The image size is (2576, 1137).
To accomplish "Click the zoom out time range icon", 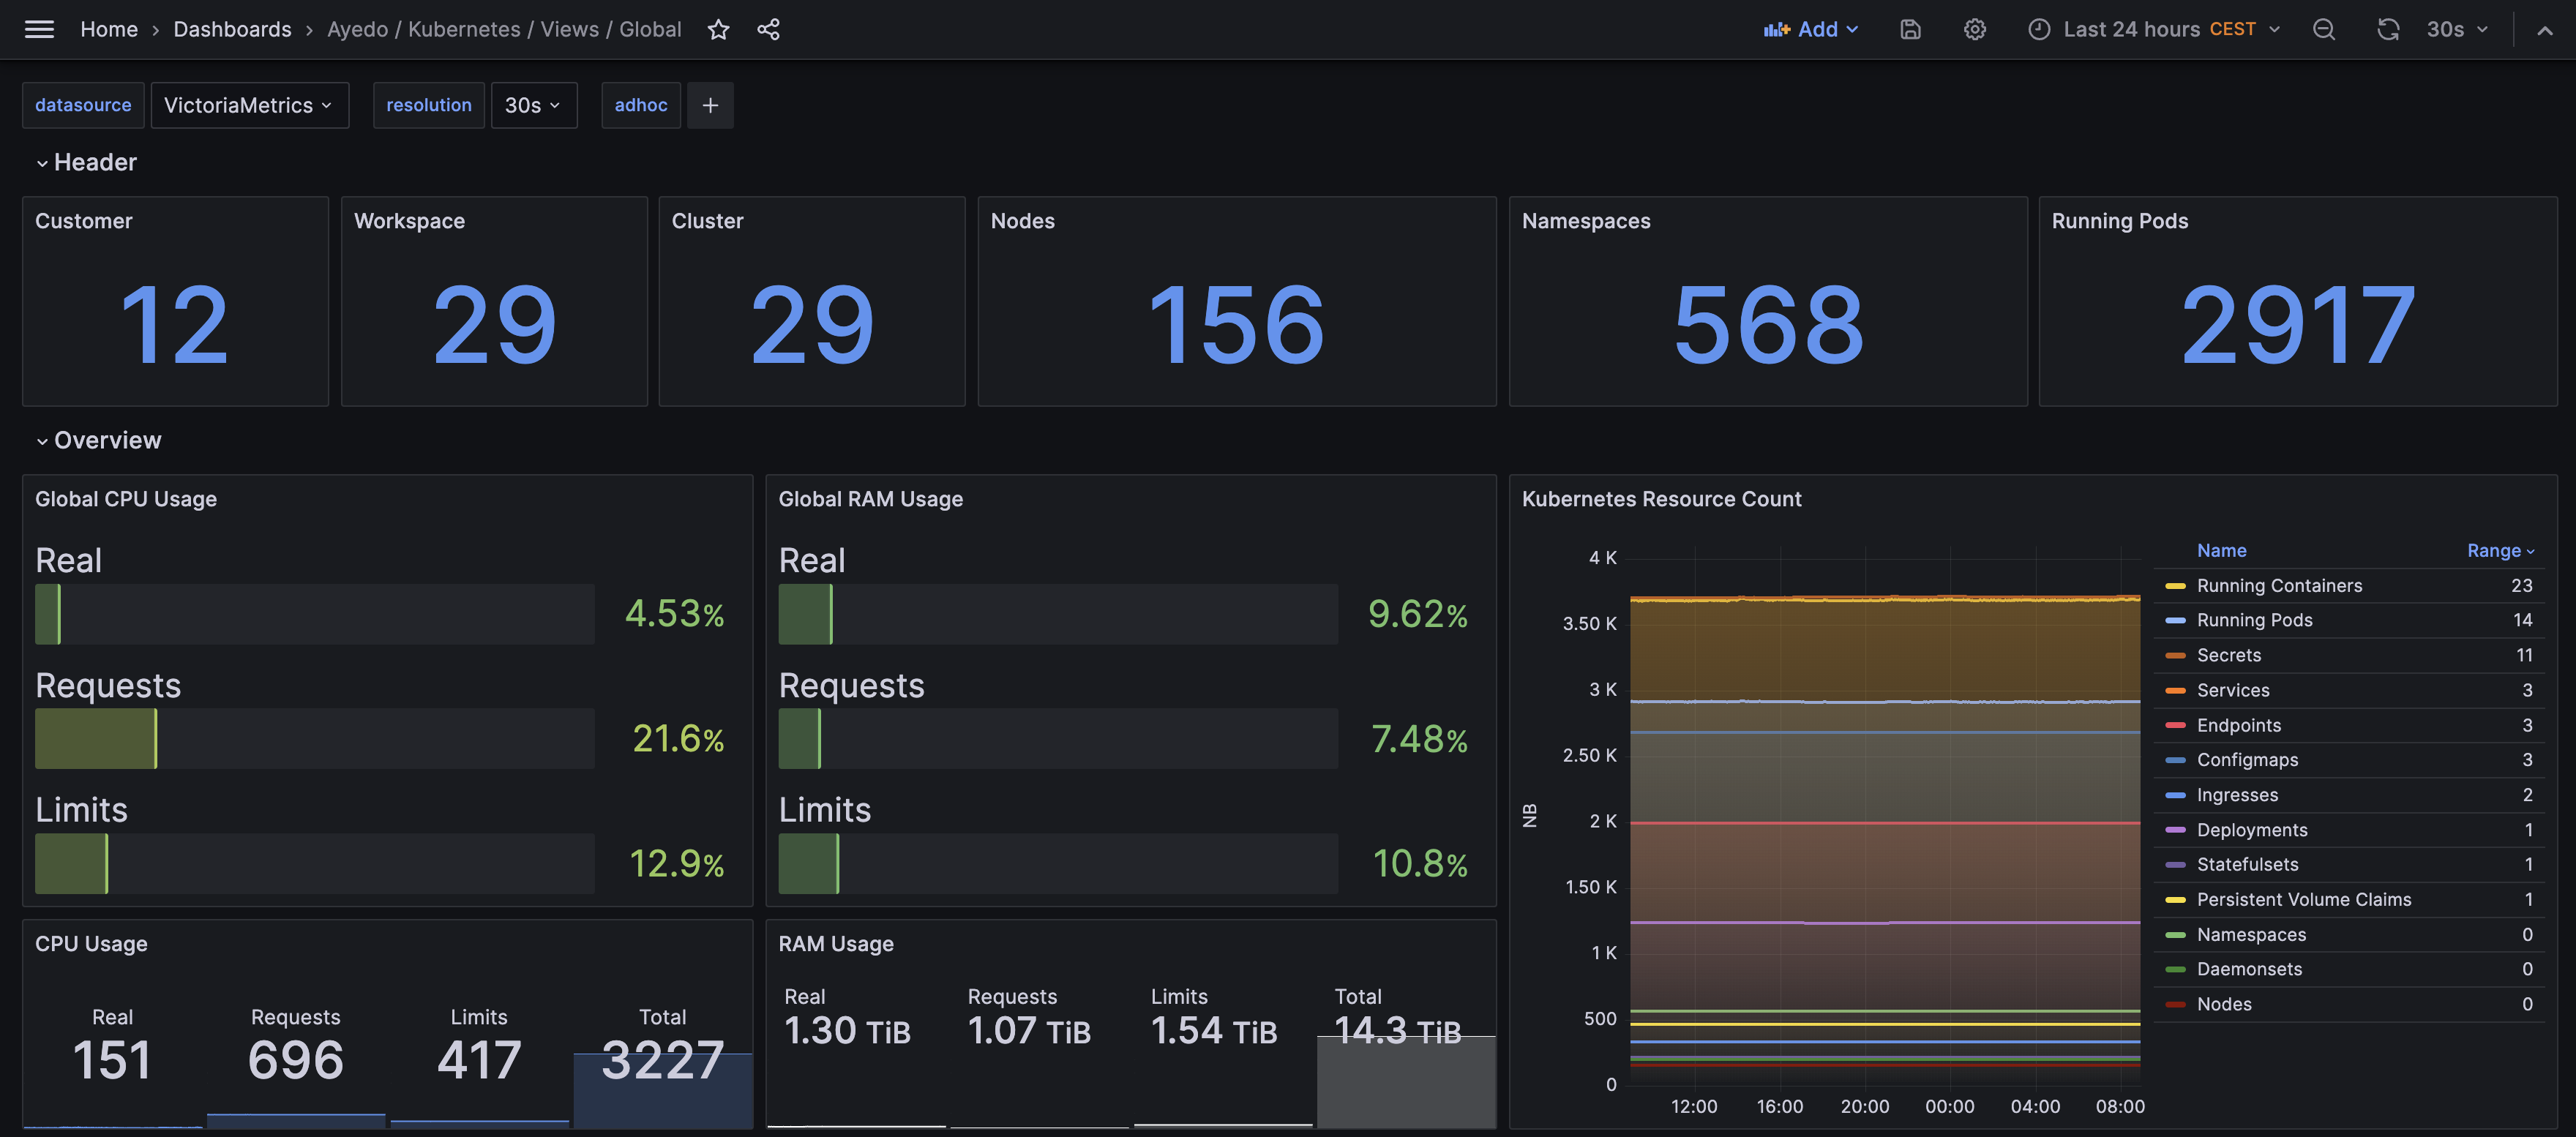I will click(2323, 29).
